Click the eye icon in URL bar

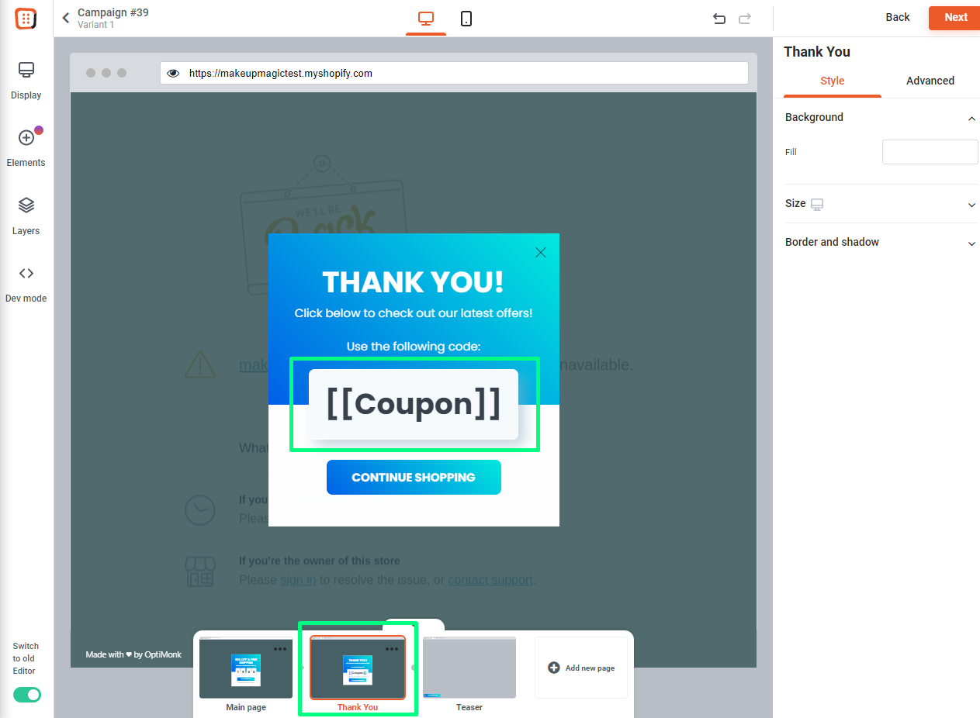[173, 73]
